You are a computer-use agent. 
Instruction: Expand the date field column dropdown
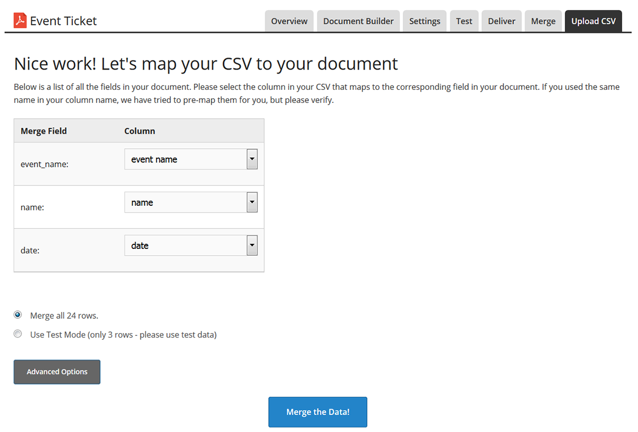191,245
